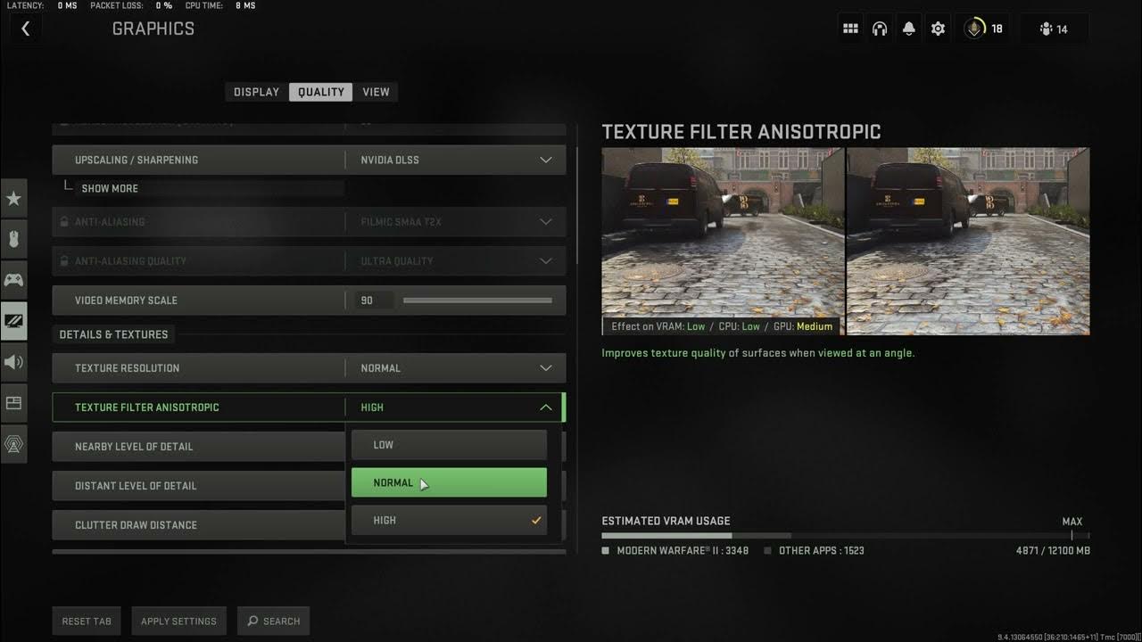Click the 4871 / 12100 MB readout
Screen dimensions: 1142x642
pos(1053,551)
